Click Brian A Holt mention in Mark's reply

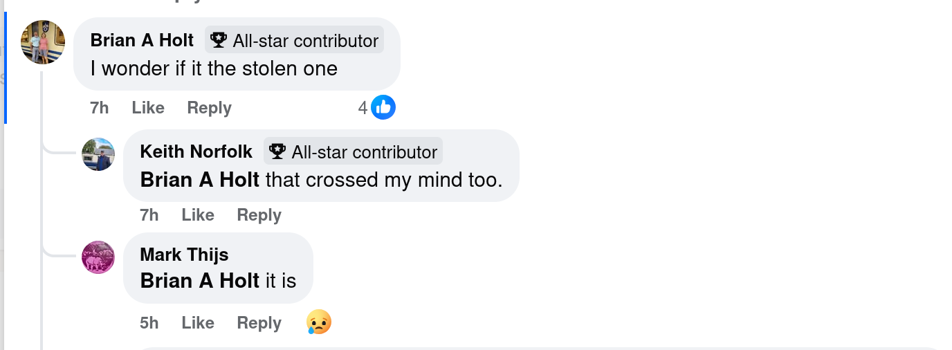(200, 281)
